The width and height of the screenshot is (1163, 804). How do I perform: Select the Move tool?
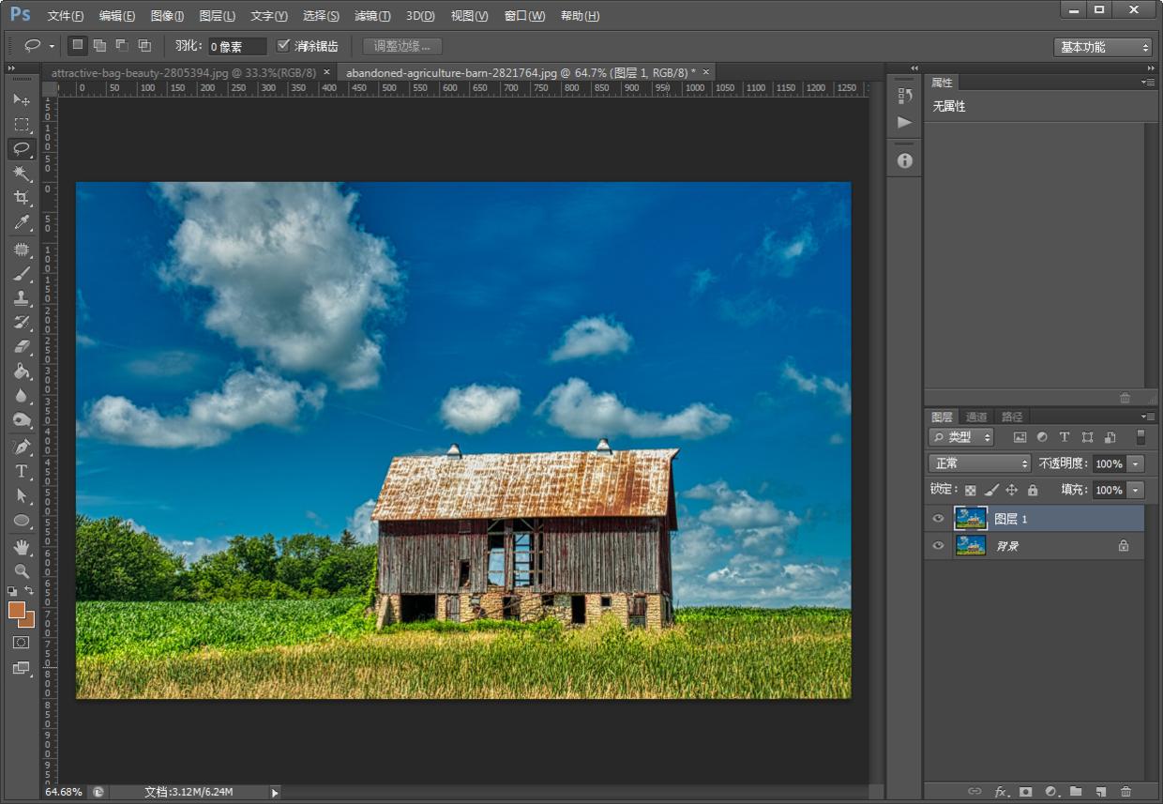pyautogui.click(x=21, y=99)
